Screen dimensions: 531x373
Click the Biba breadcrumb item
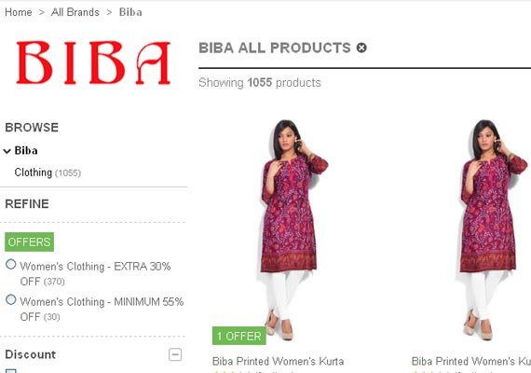(x=130, y=12)
